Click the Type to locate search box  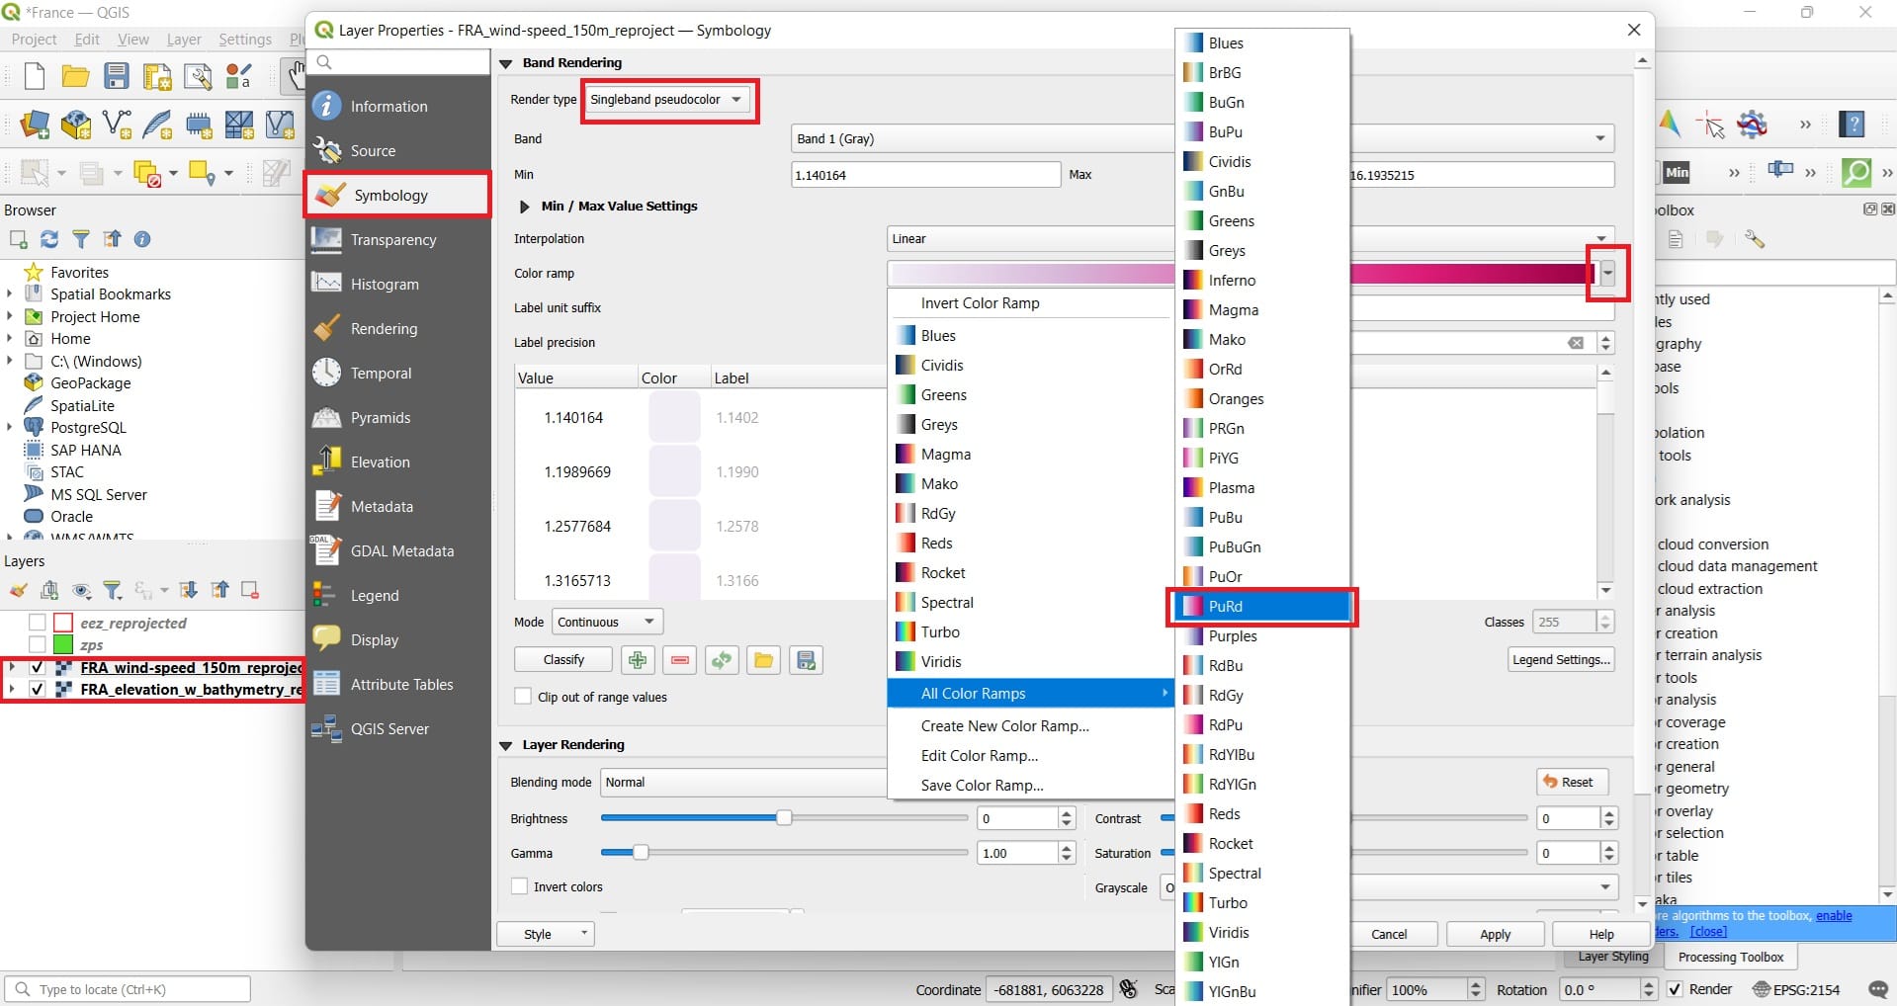pos(129,989)
